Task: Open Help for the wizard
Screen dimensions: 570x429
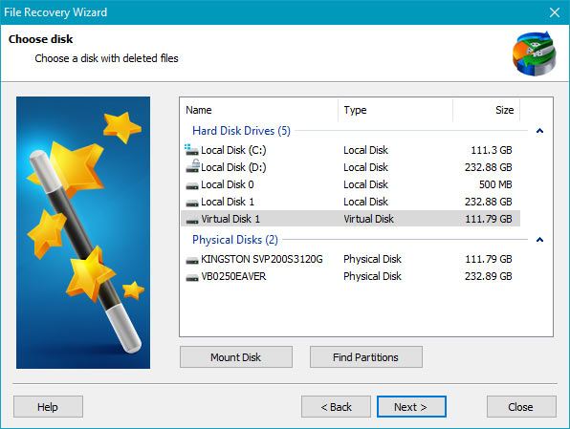Action: point(48,406)
